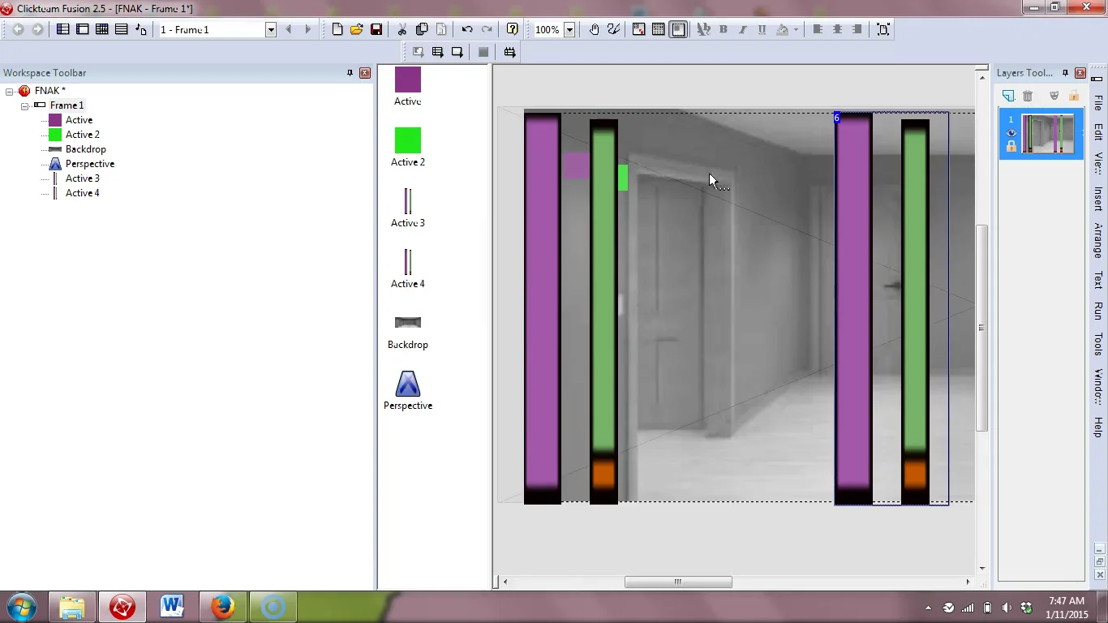Viewport: 1108px width, 623px height.
Task: Add a new layer in Layers Toolbar
Action: 1008,96
